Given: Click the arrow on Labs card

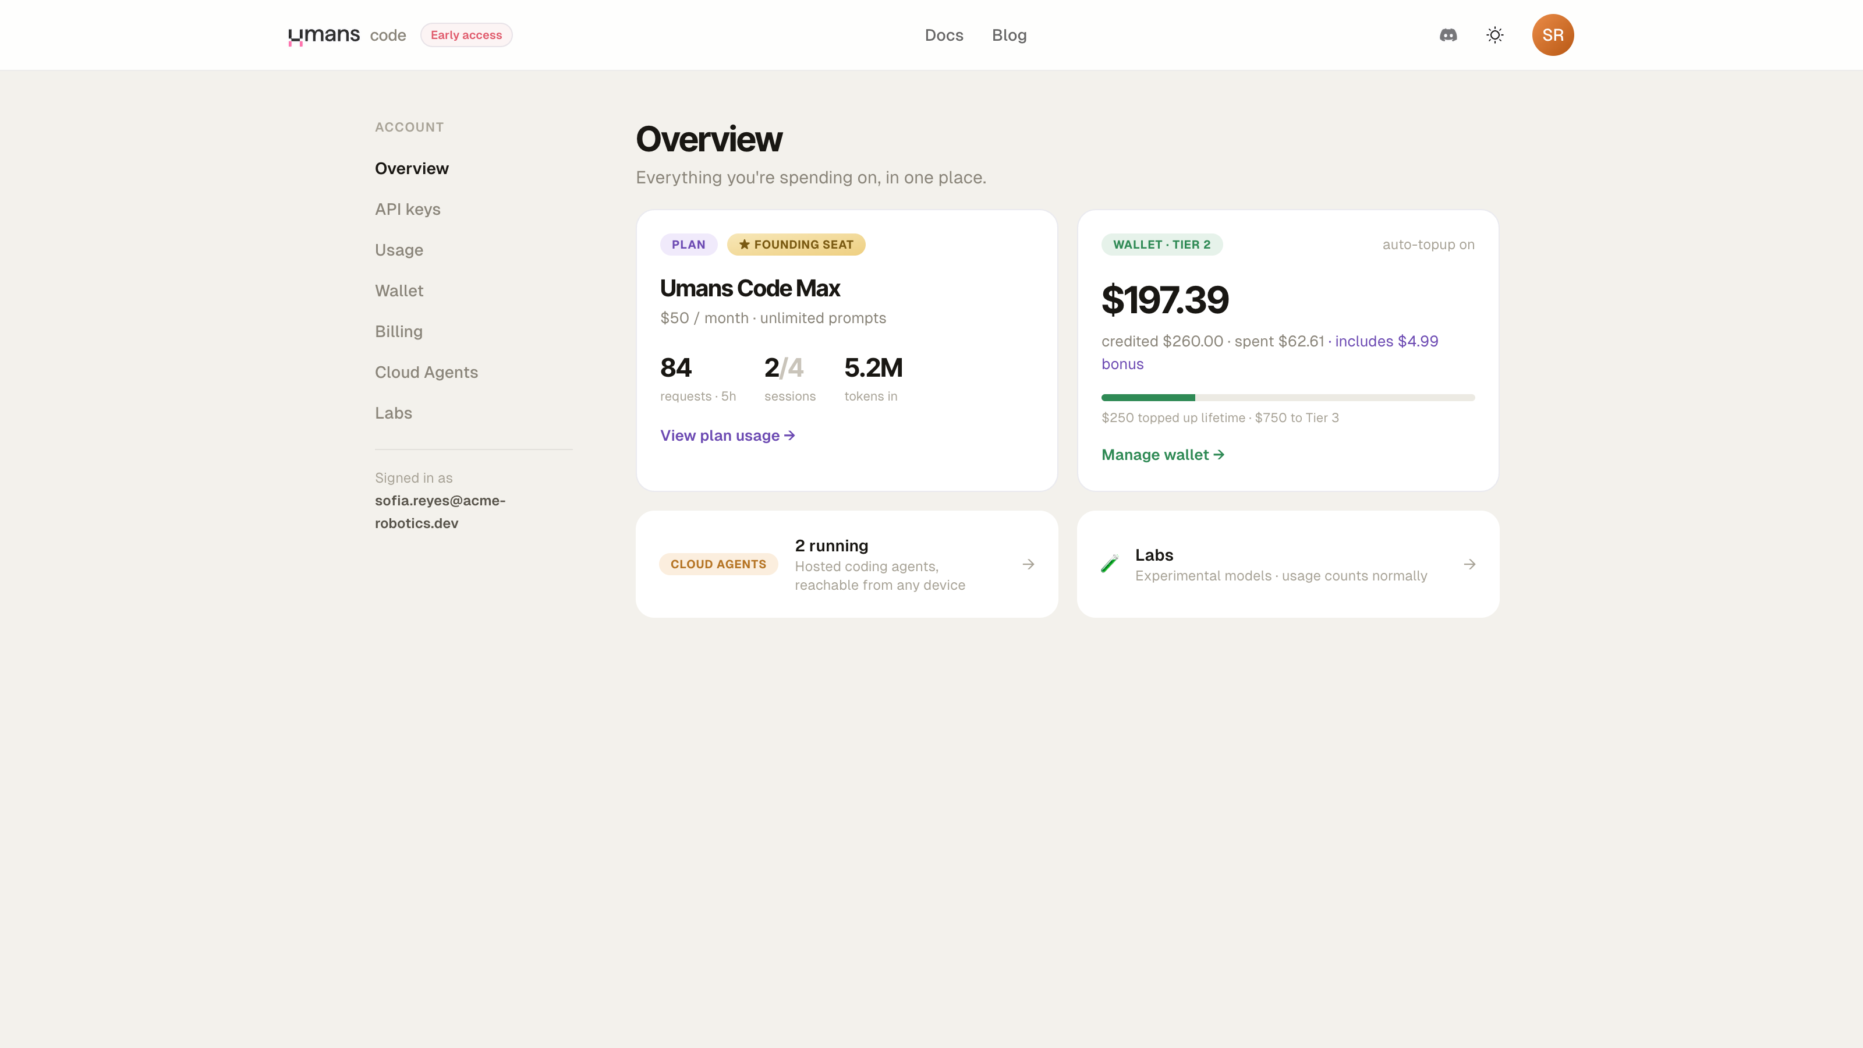Looking at the screenshot, I should point(1469,564).
